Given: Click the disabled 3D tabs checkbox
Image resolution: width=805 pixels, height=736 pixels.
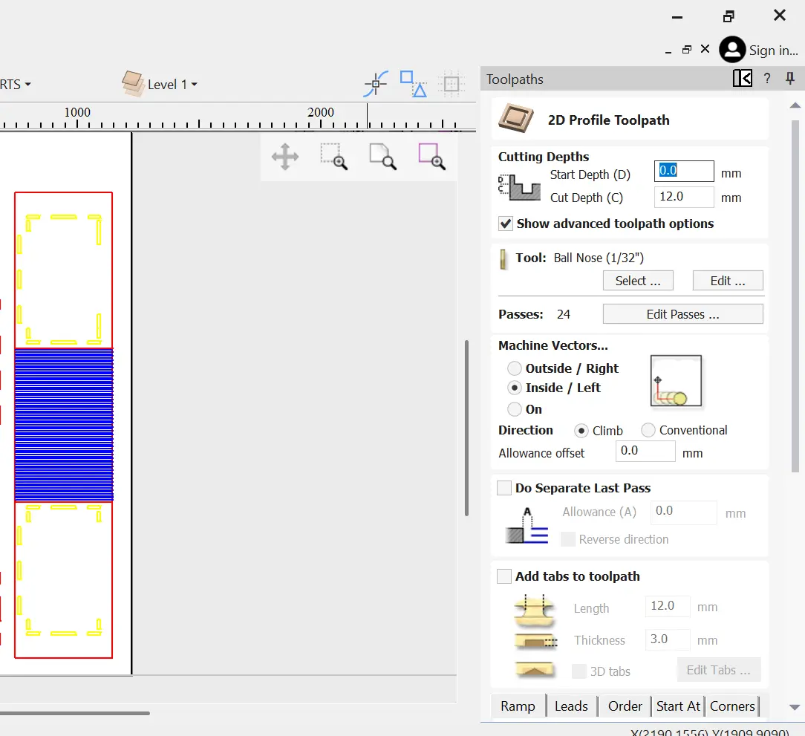Looking at the screenshot, I should (x=579, y=671).
